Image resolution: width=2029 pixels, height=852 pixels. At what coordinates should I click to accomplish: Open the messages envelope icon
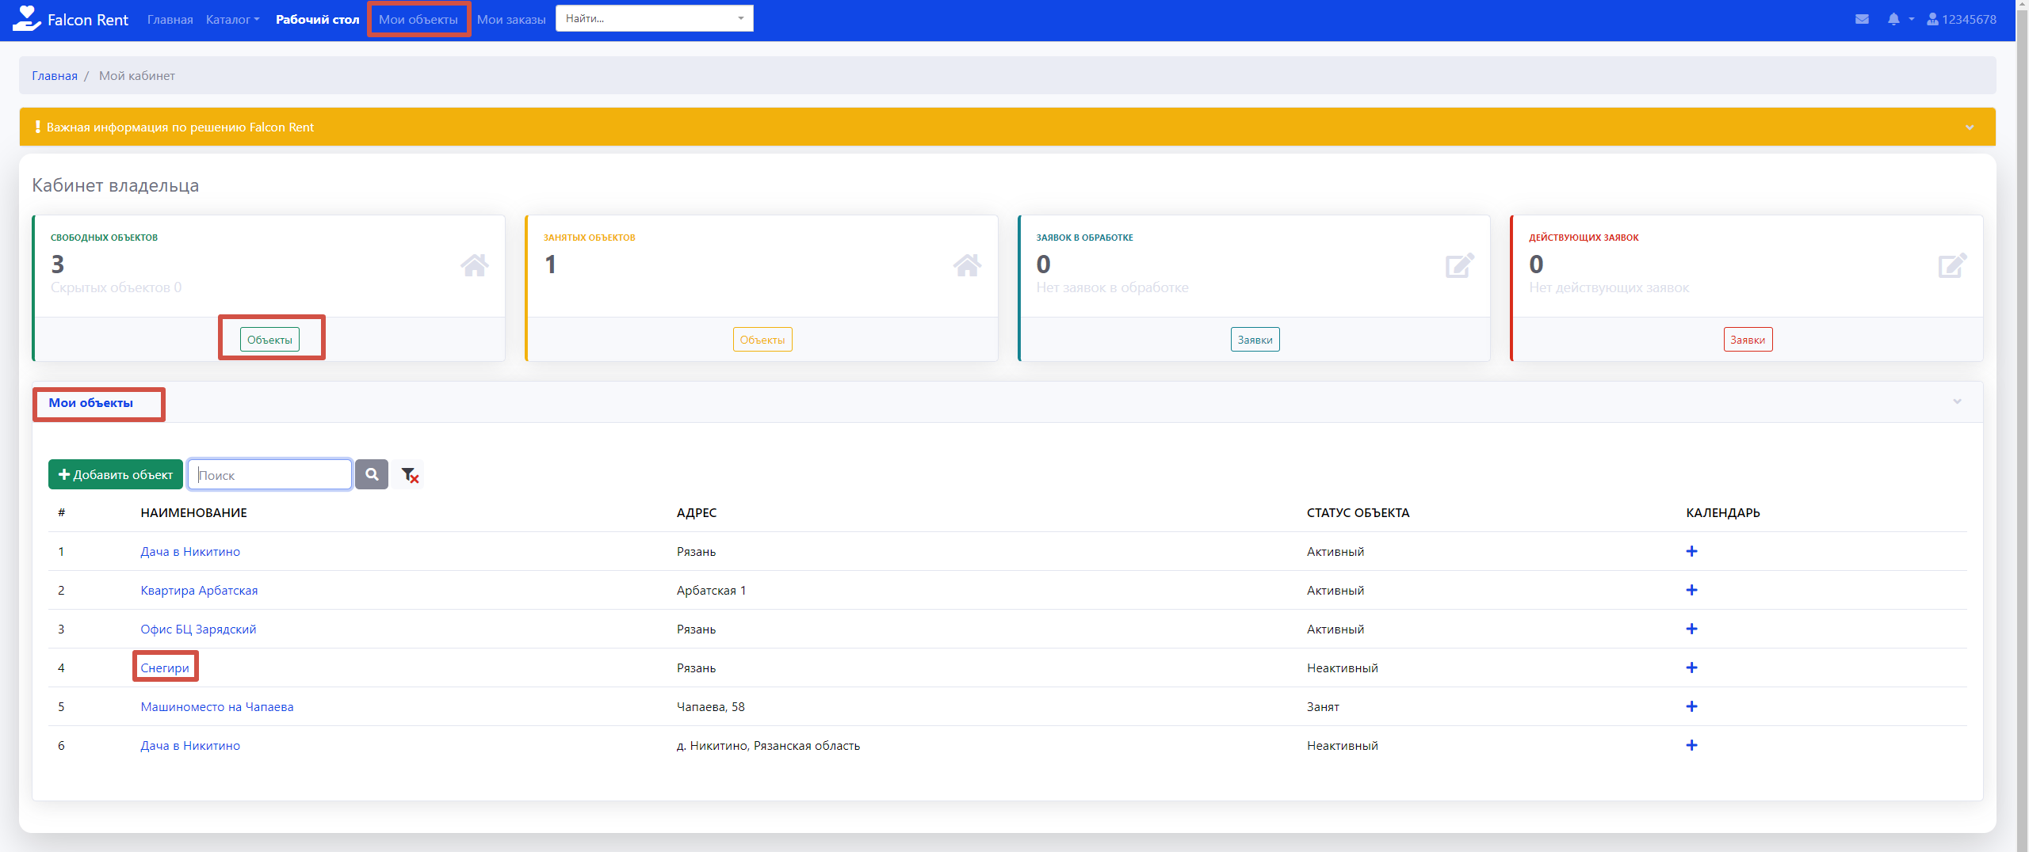coord(1862,19)
